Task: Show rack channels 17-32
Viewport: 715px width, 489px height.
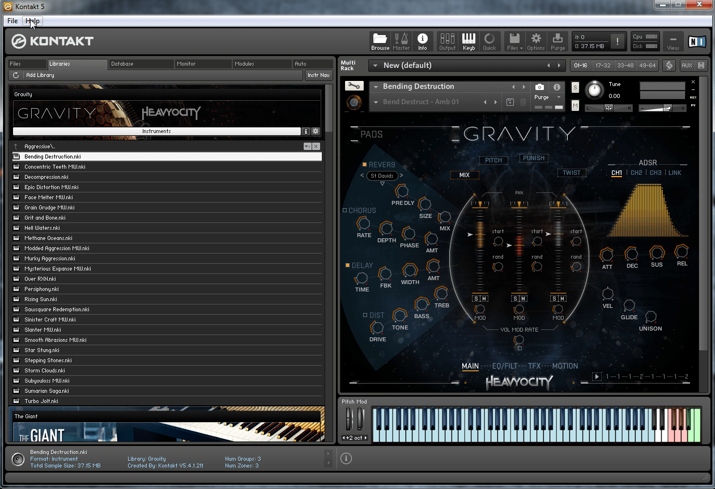Action: point(603,65)
